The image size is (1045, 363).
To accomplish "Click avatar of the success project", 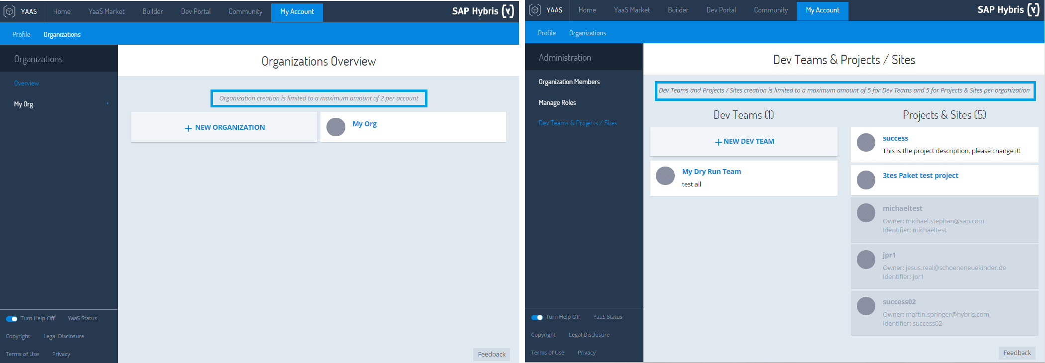I will point(866,142).
